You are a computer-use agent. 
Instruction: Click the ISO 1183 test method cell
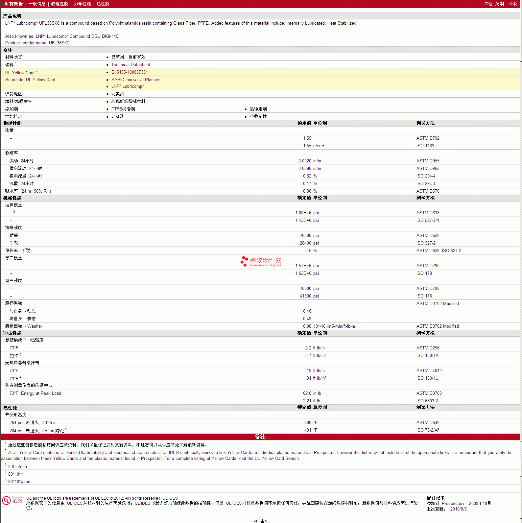(425, 146)
